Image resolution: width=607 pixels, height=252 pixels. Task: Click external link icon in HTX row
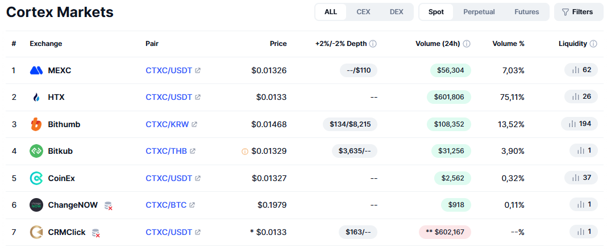[x=198, y=98]
